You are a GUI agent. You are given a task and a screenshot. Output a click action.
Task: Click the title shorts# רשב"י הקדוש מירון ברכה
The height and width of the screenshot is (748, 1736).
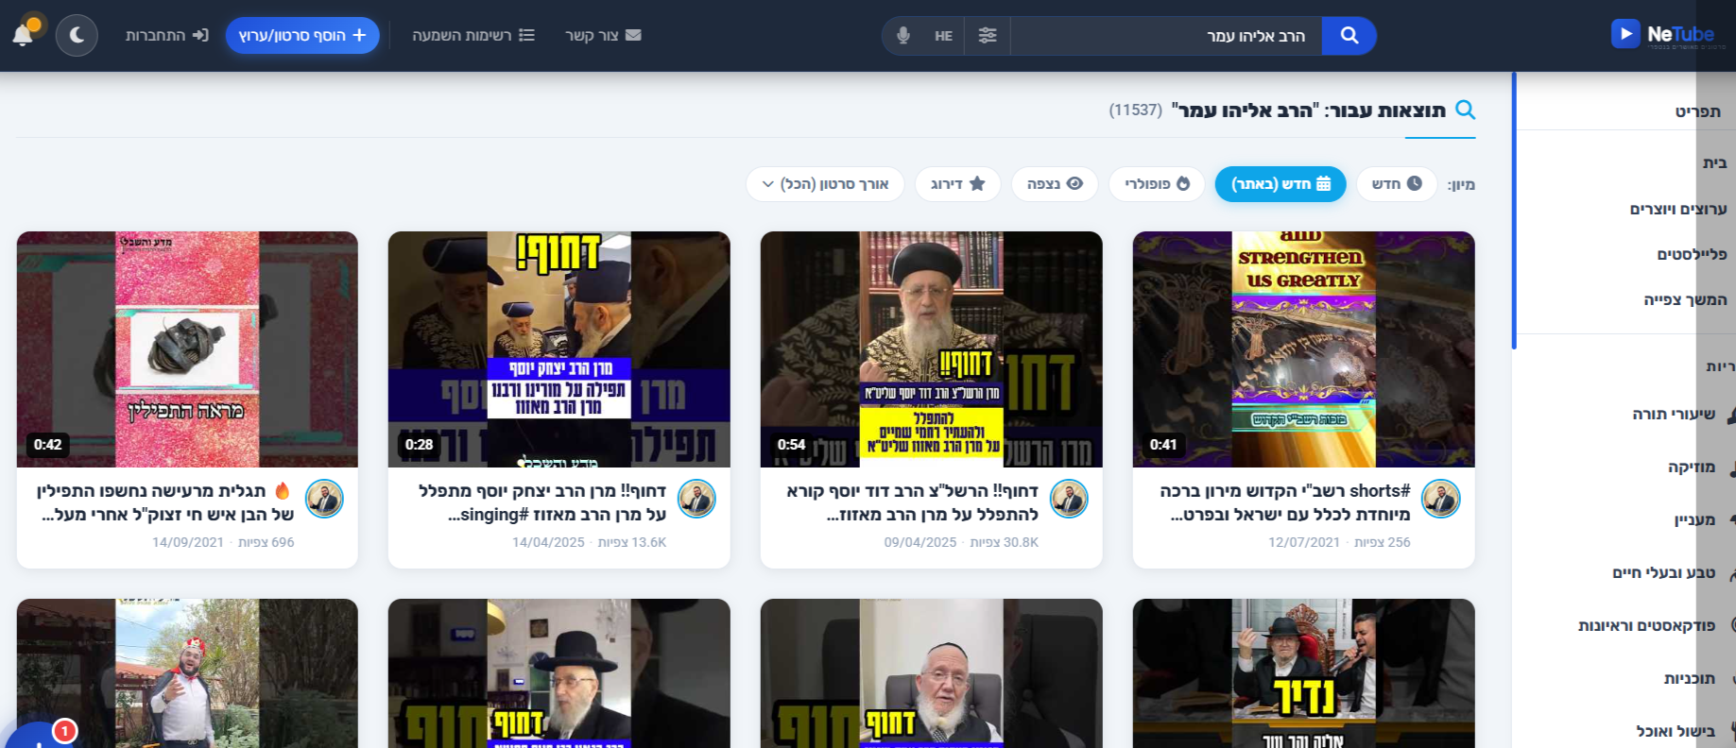(x=1285, y=502)
